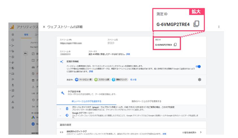This screenshot has width=238, height=138.
Task: Switch to 新しいページ上のタグを追加する tab
Action: pos(86,101)
